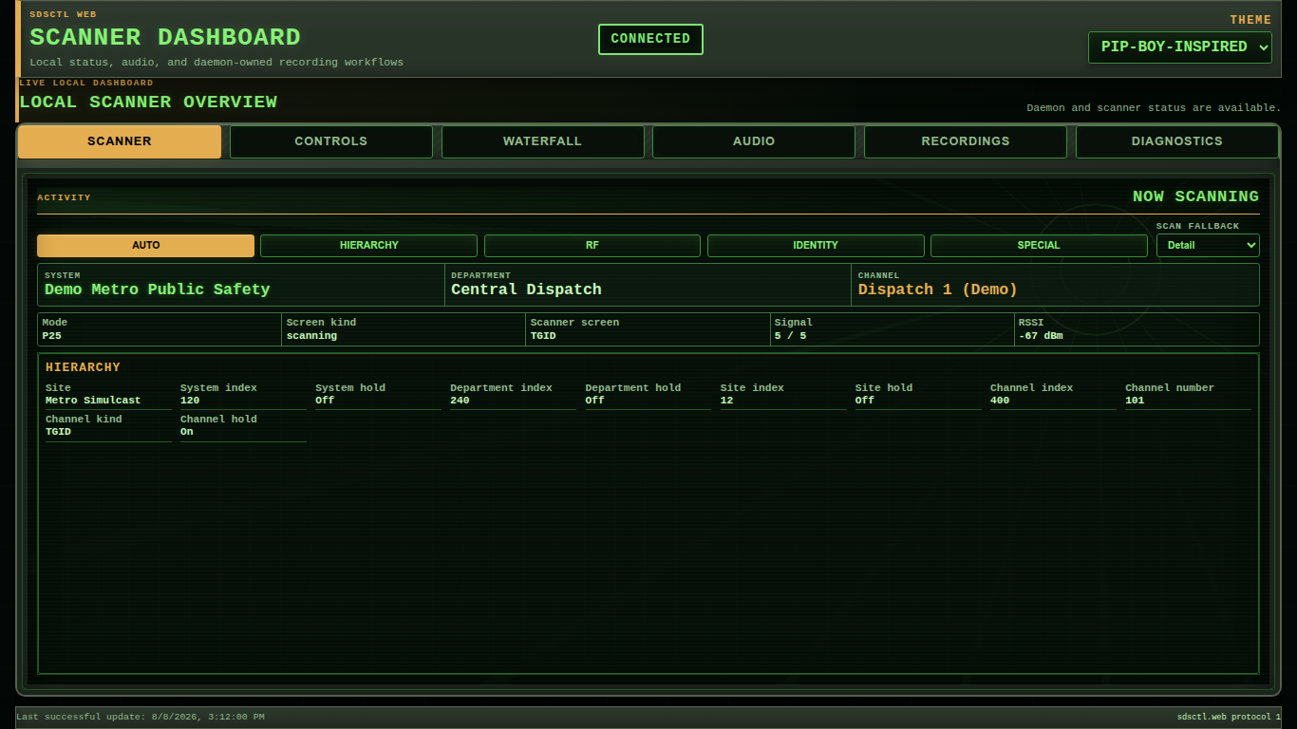Open the Audio tab

pos(754,141)
